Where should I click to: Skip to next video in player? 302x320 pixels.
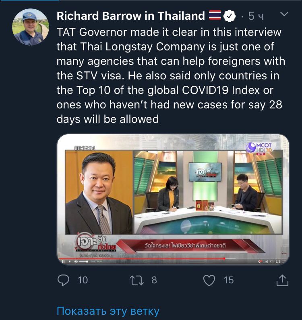coord(70,262)
